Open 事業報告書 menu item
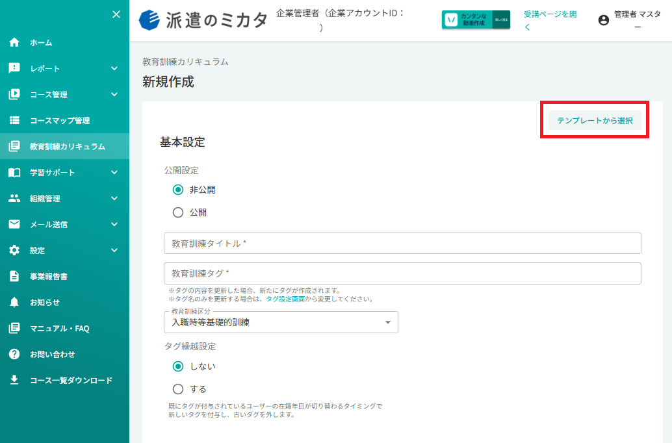Screen dimensions: 672x443 pyautogui.click(x=64, y=276)
